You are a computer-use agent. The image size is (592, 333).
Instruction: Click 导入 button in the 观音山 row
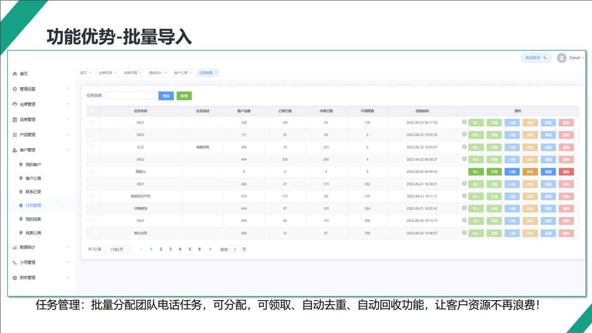coord(476,172)
